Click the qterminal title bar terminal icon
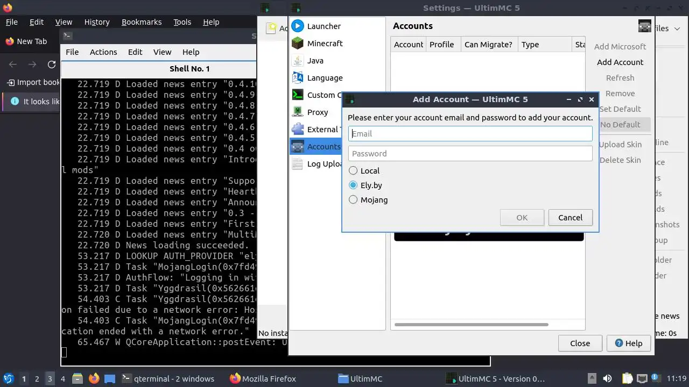 (67, 36)
